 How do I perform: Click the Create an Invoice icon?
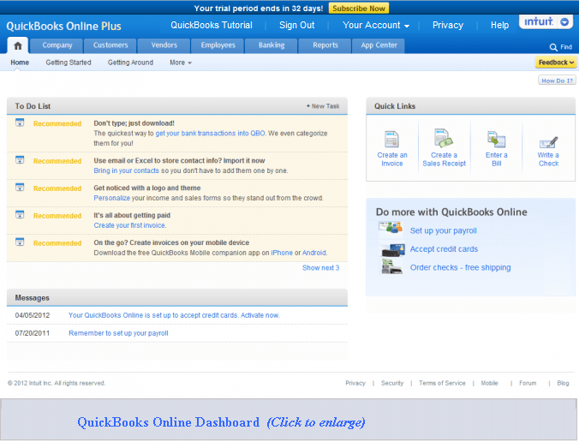click(x=391, y=140)
